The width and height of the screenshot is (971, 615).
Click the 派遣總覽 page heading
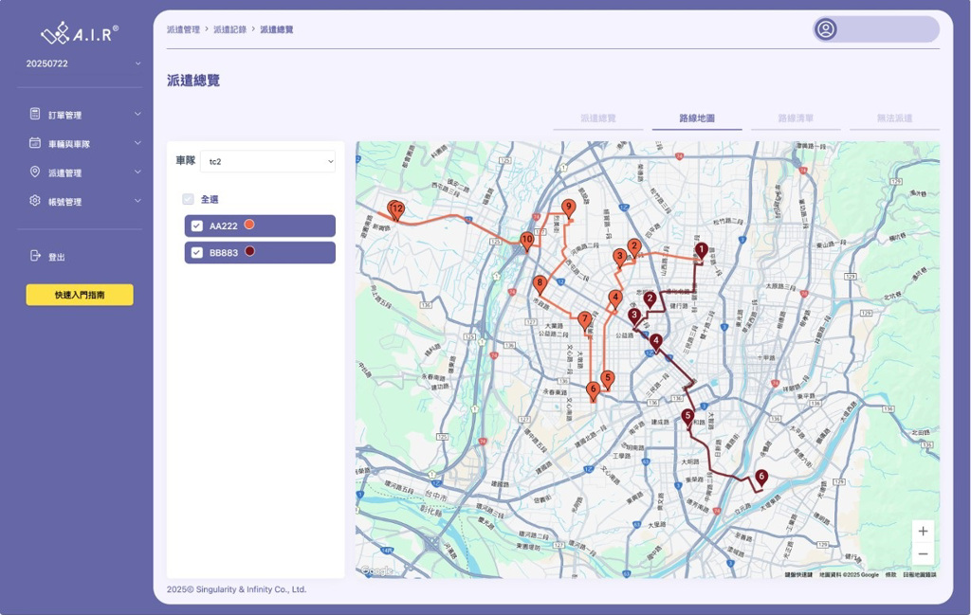pyautogui.click(x=193, y=81)
